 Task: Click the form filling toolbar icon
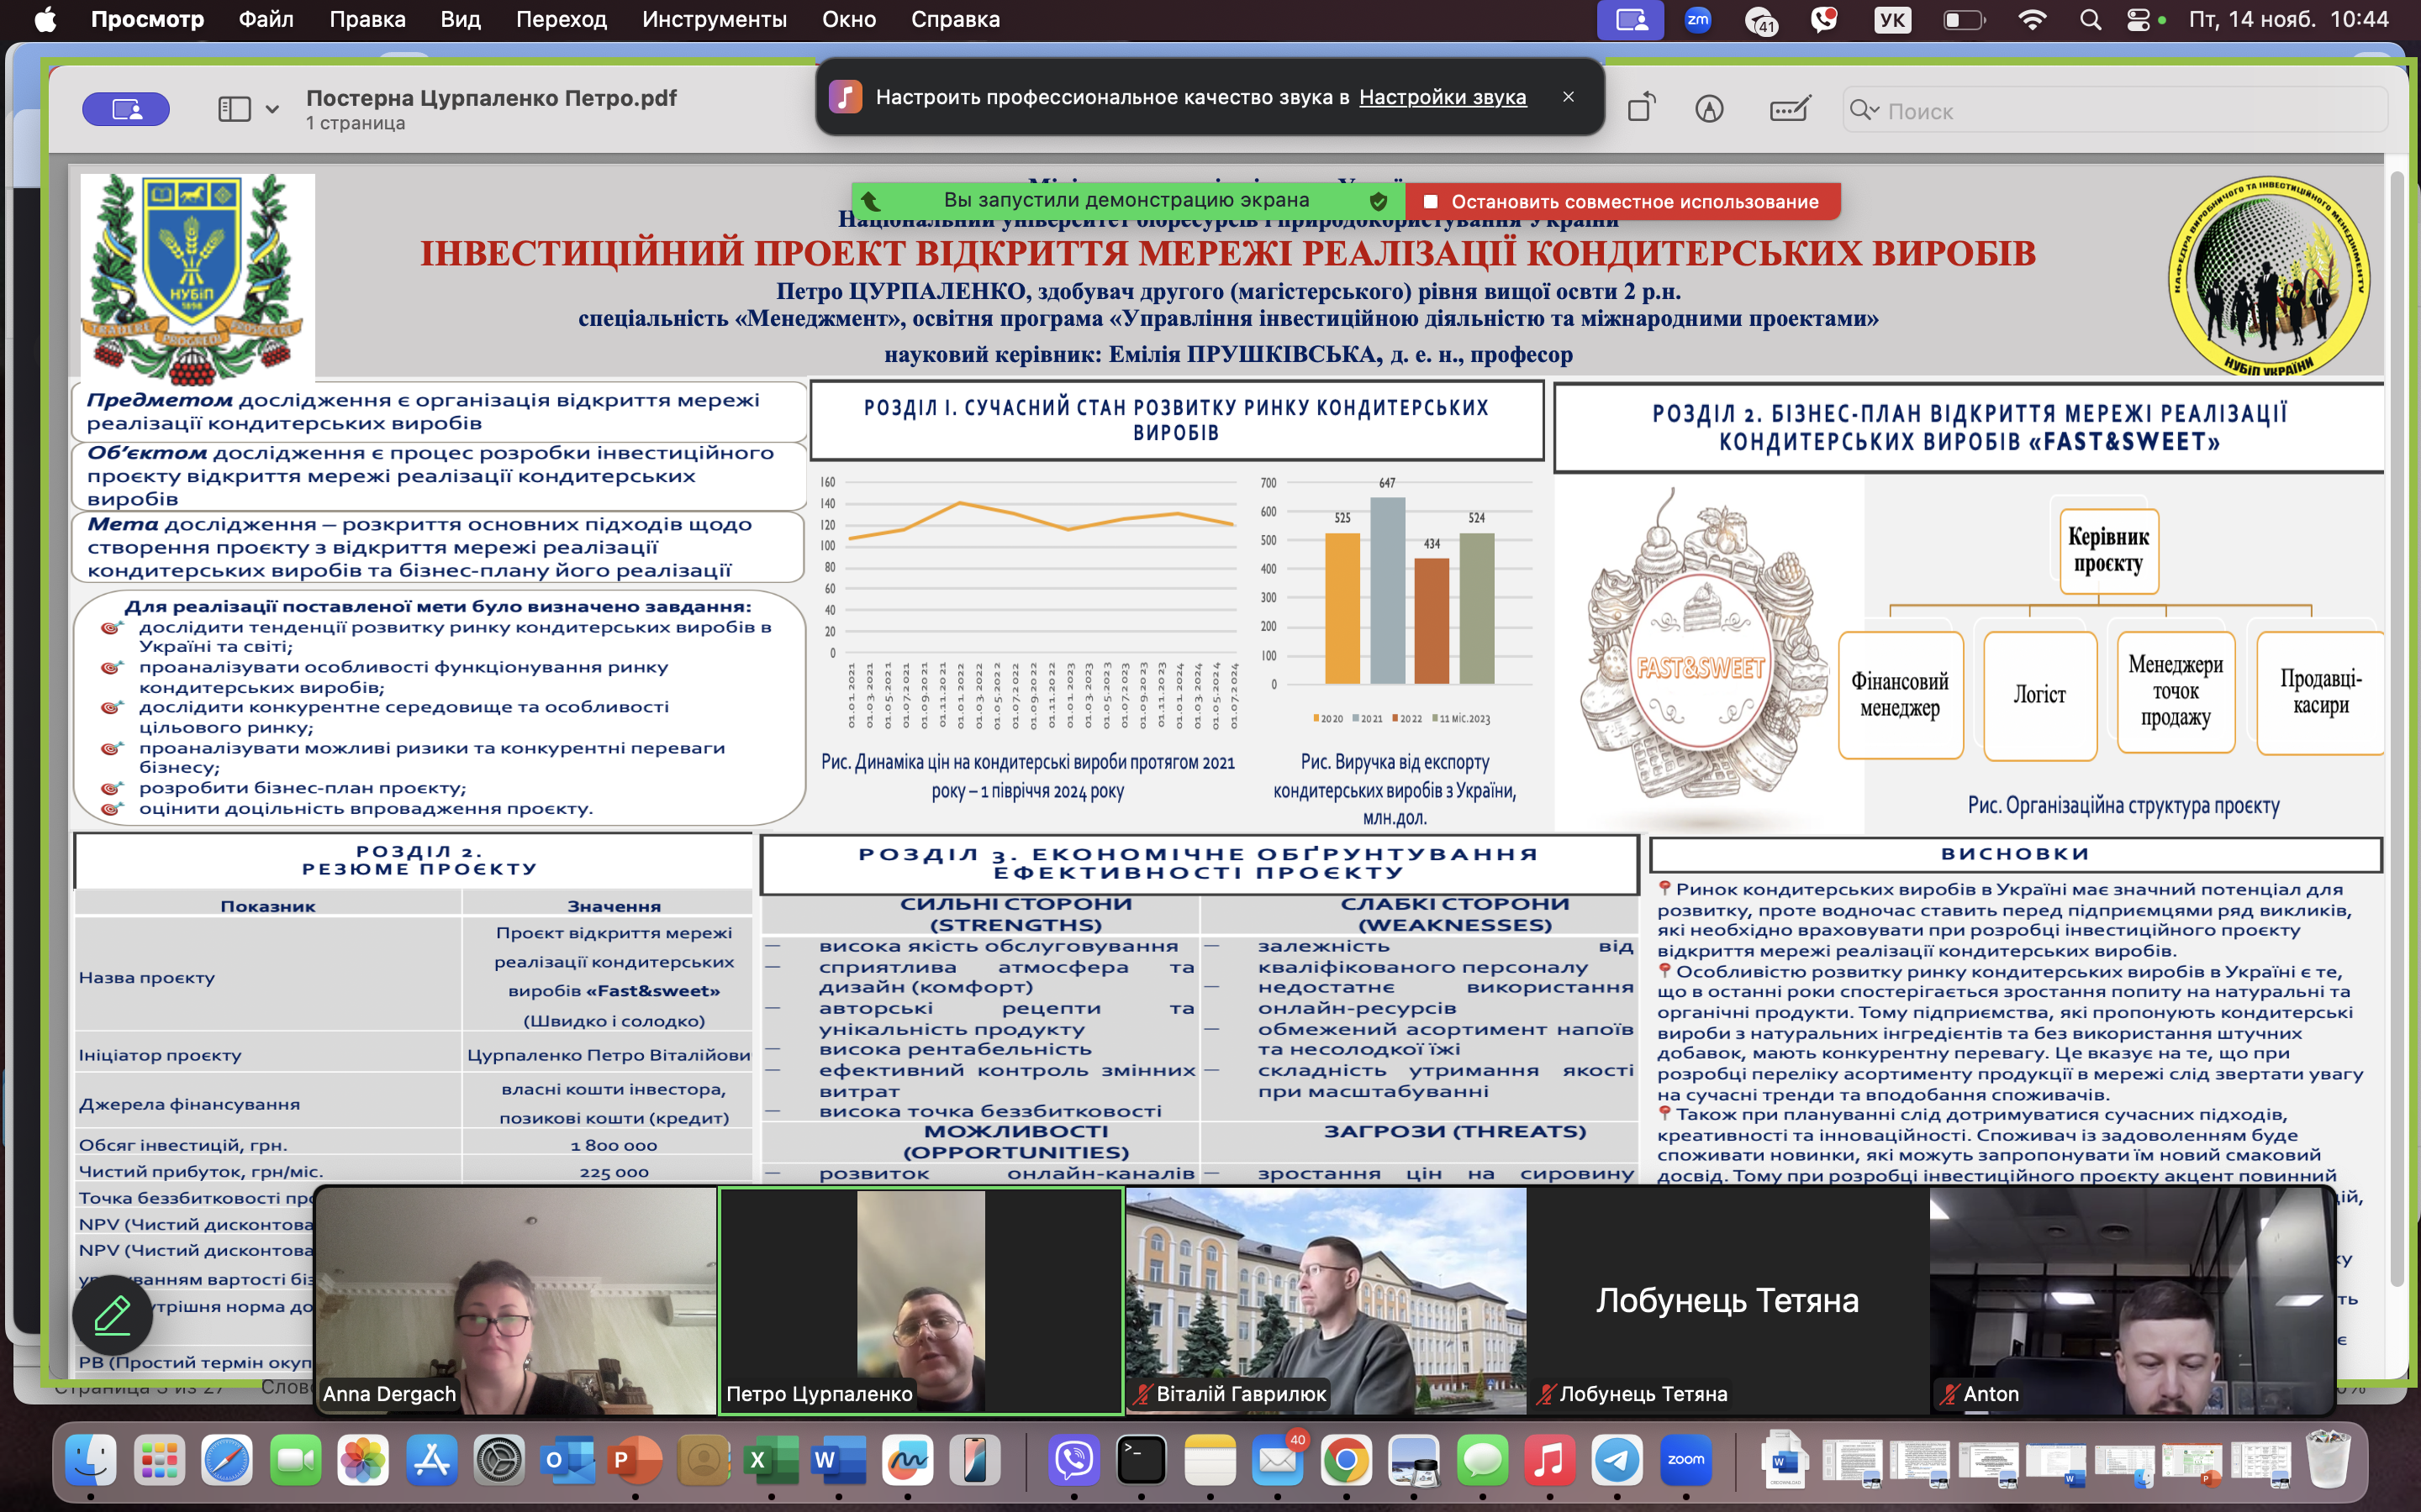click(x=1789, y=108)
